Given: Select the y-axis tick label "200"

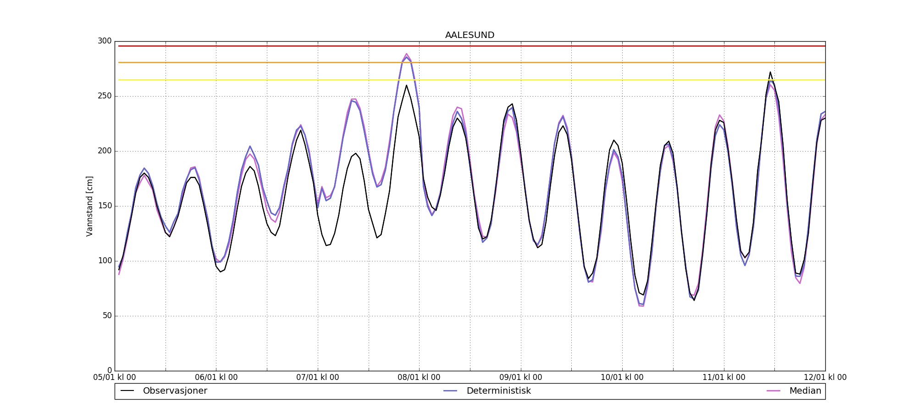Looking at the screenshot, I should click(x=105, y=151).
